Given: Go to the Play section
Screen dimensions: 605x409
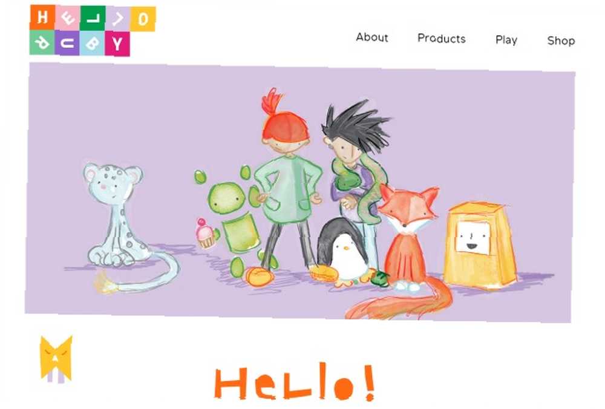Looking at the screenshot, I should point(506,40).
